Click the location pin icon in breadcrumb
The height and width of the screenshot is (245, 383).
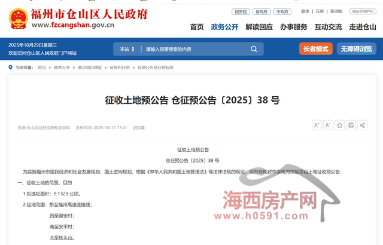click(x=11, y=68)
